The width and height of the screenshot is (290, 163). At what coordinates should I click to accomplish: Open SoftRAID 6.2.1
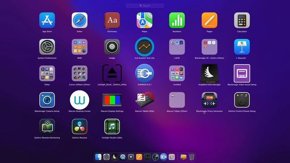coord(145,73)
